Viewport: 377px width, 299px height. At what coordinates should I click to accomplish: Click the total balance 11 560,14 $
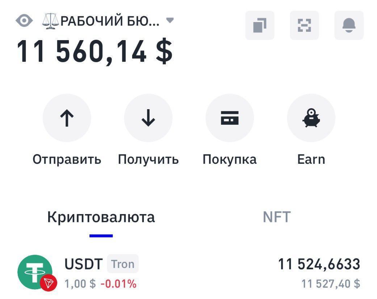coord(95,51)
